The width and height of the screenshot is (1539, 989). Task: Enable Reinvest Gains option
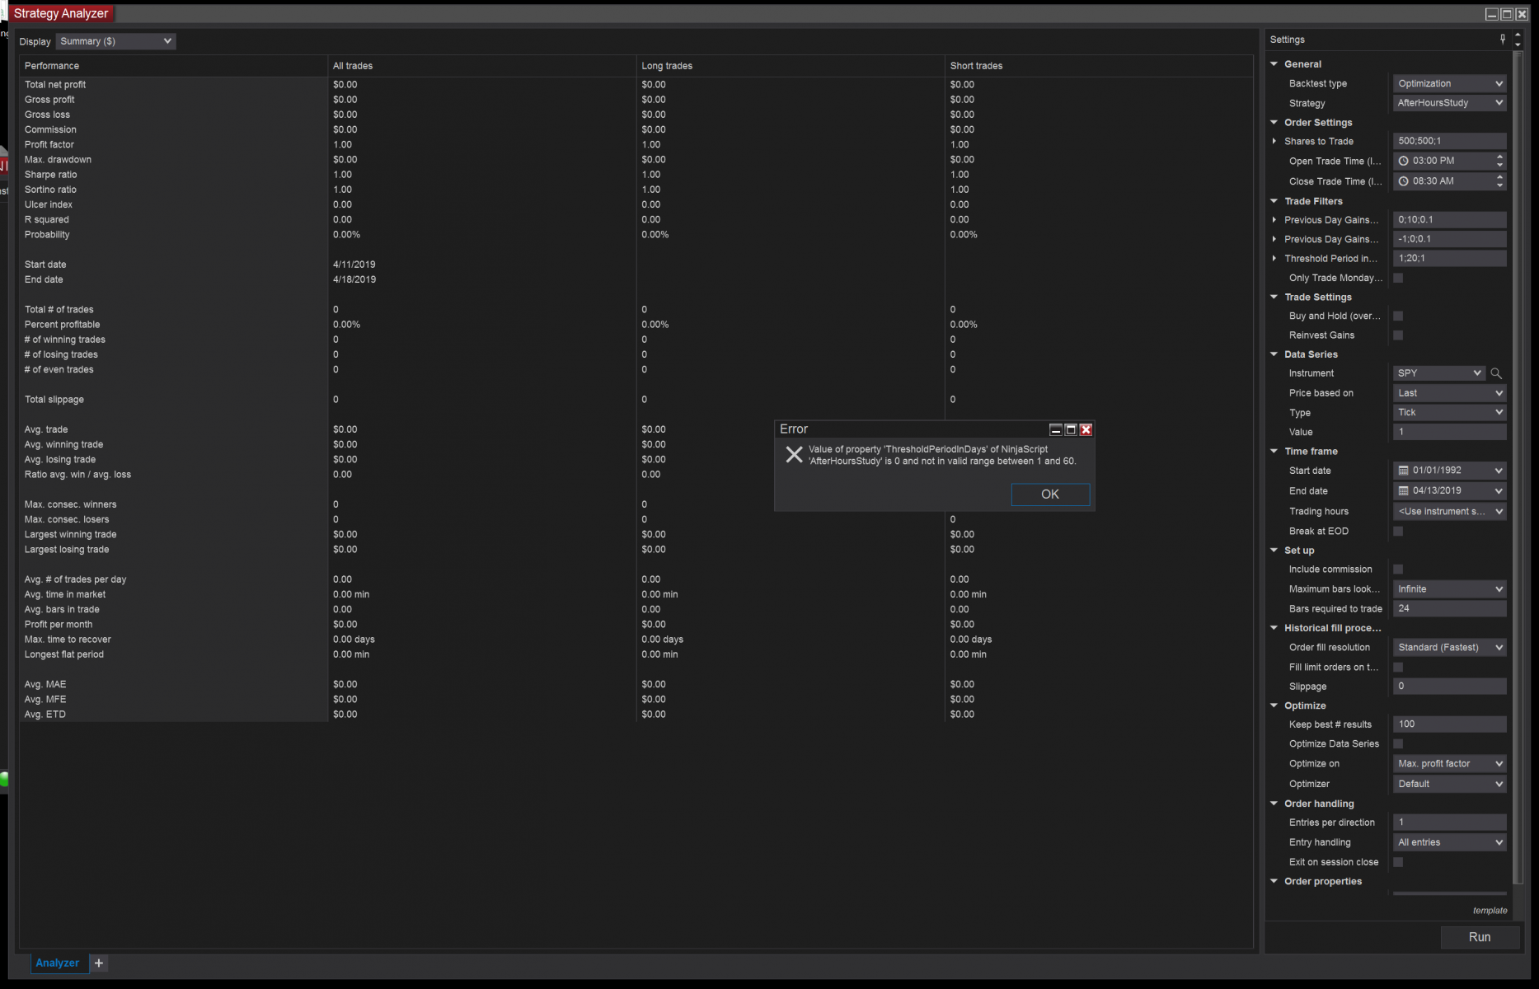[1398, 335]
